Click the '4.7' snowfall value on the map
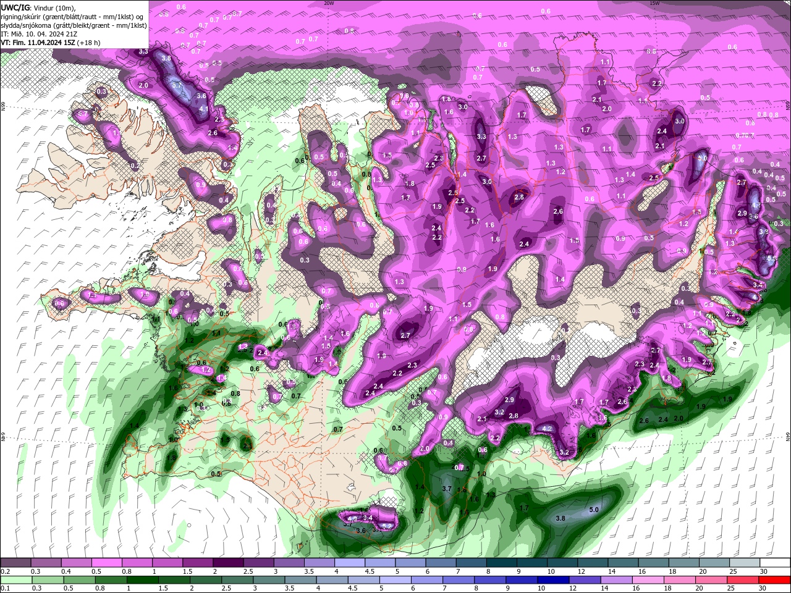791x593 pixels. (755, 204)
